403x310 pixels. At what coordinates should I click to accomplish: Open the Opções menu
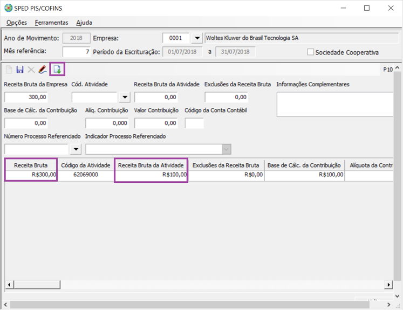point(17,23)
